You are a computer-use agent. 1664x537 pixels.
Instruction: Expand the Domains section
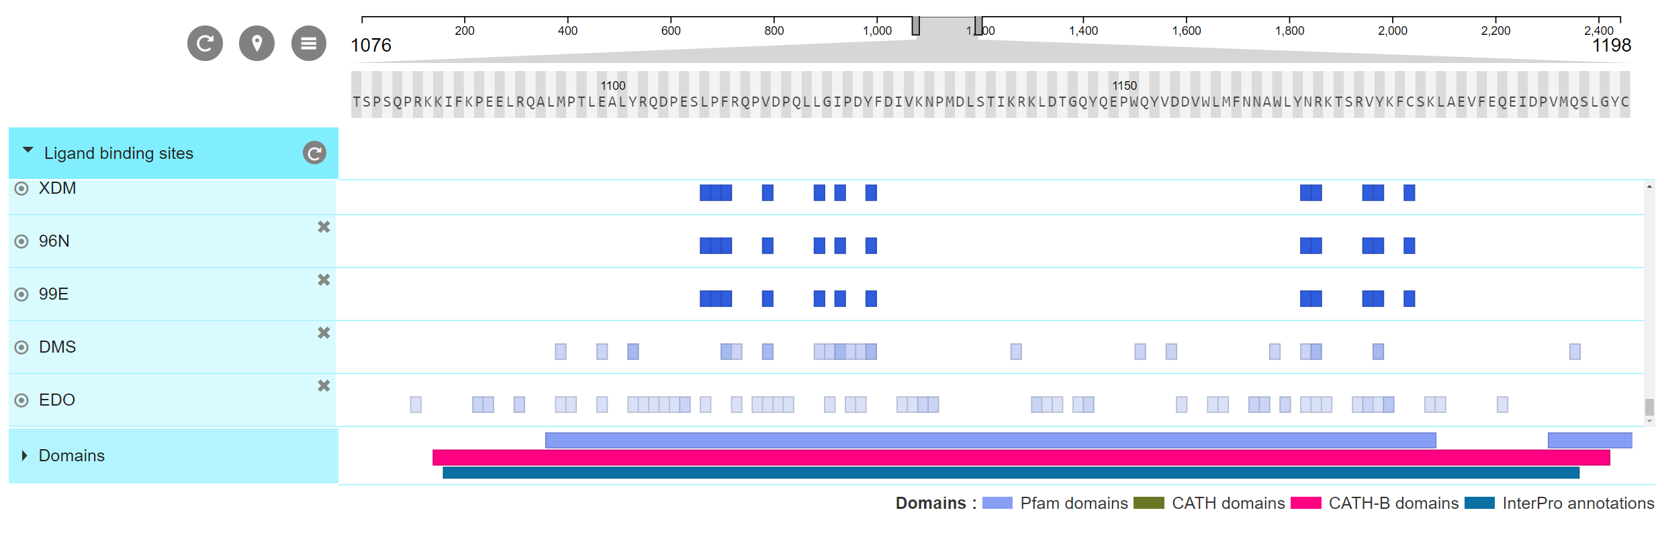tap(25, 456)
